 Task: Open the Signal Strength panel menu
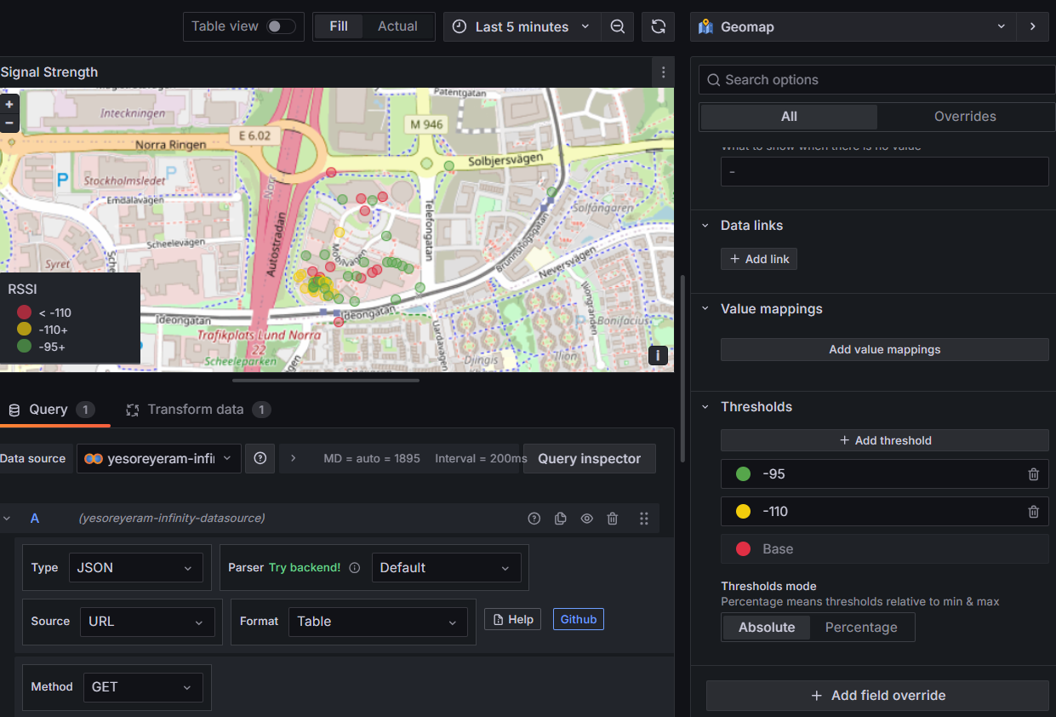pos(663,72)
